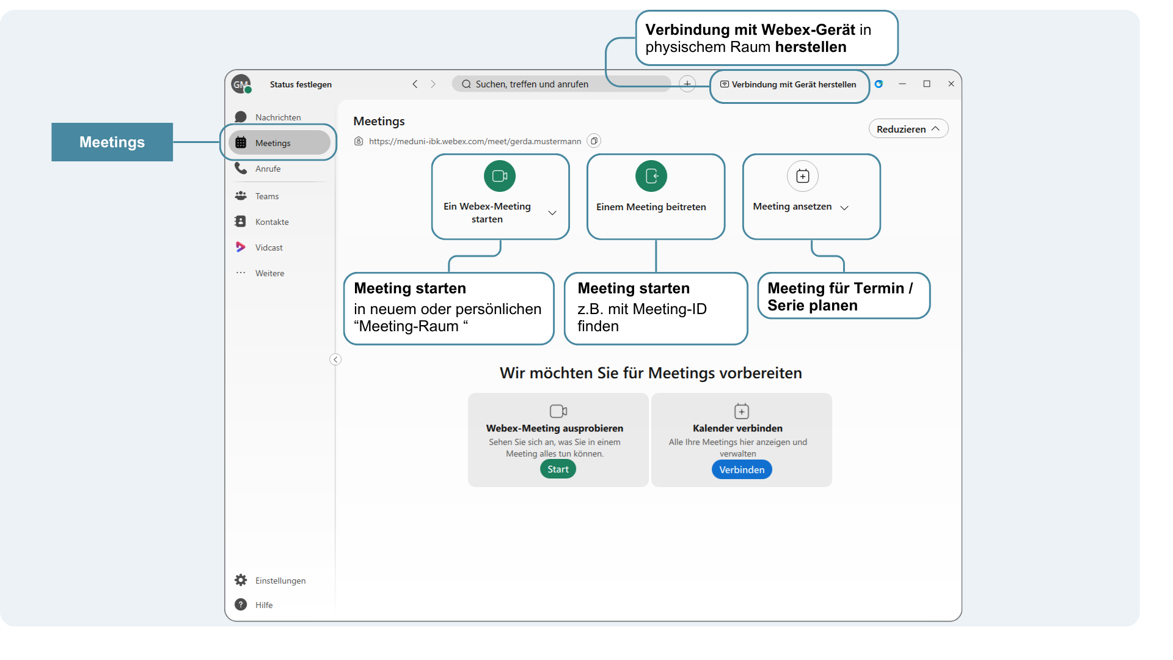Click the blue Verbinden button
Image resolution: width=1173 pixels, height=660 pixels.
click(742, 470)
